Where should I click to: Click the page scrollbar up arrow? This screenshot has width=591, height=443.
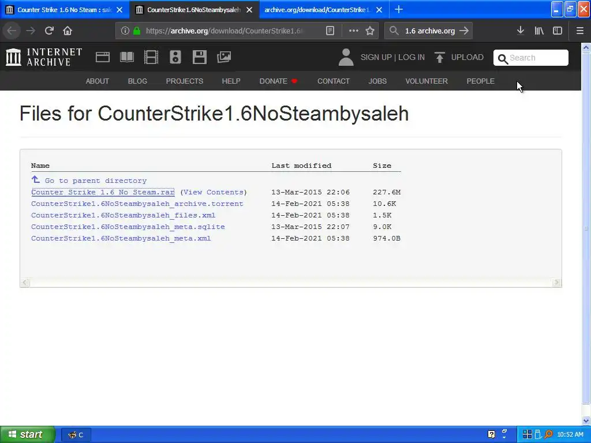(x=586, y=47)
